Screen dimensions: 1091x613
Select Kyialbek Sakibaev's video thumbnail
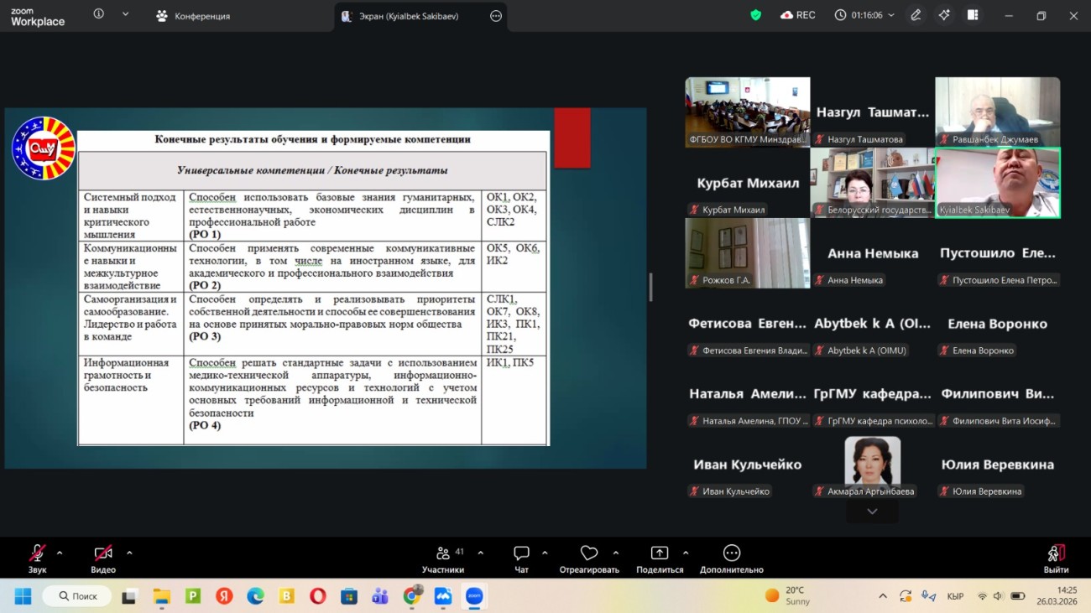coord(997,182)
